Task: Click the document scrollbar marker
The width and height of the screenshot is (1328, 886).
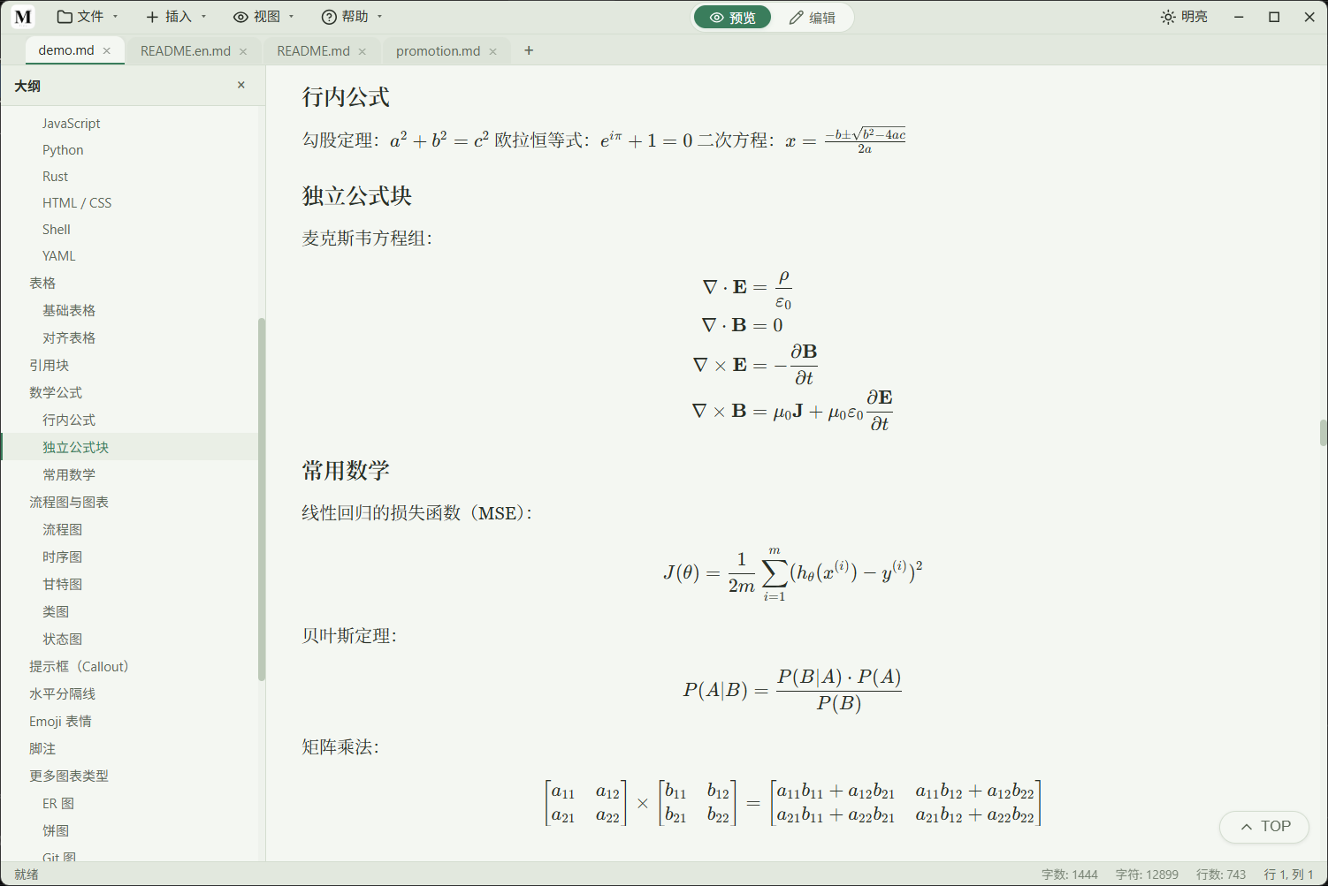Action: [x=1323, y=433]
